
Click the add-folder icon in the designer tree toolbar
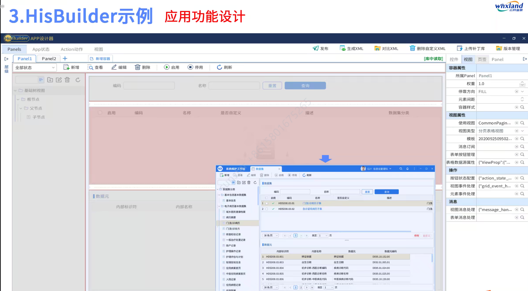coord(50,80)
